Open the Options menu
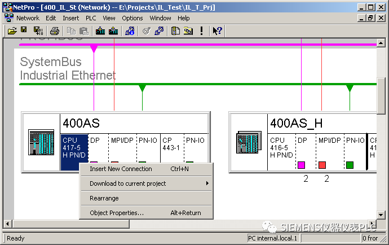This screenshot has height=245, width=389. click(132, 18)
